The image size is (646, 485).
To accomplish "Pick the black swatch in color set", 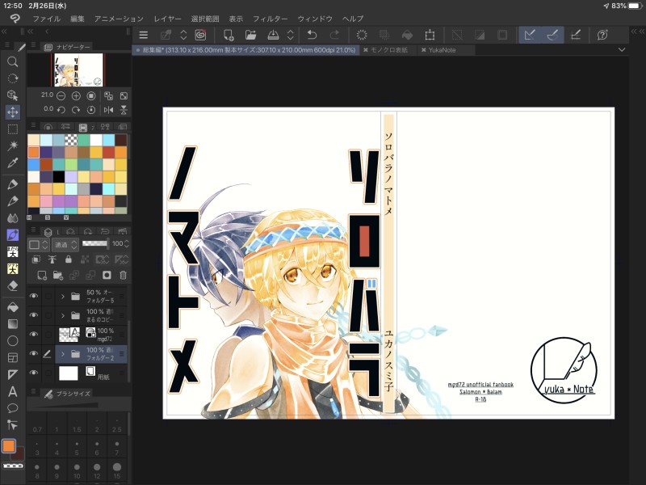I will point(58,176).
